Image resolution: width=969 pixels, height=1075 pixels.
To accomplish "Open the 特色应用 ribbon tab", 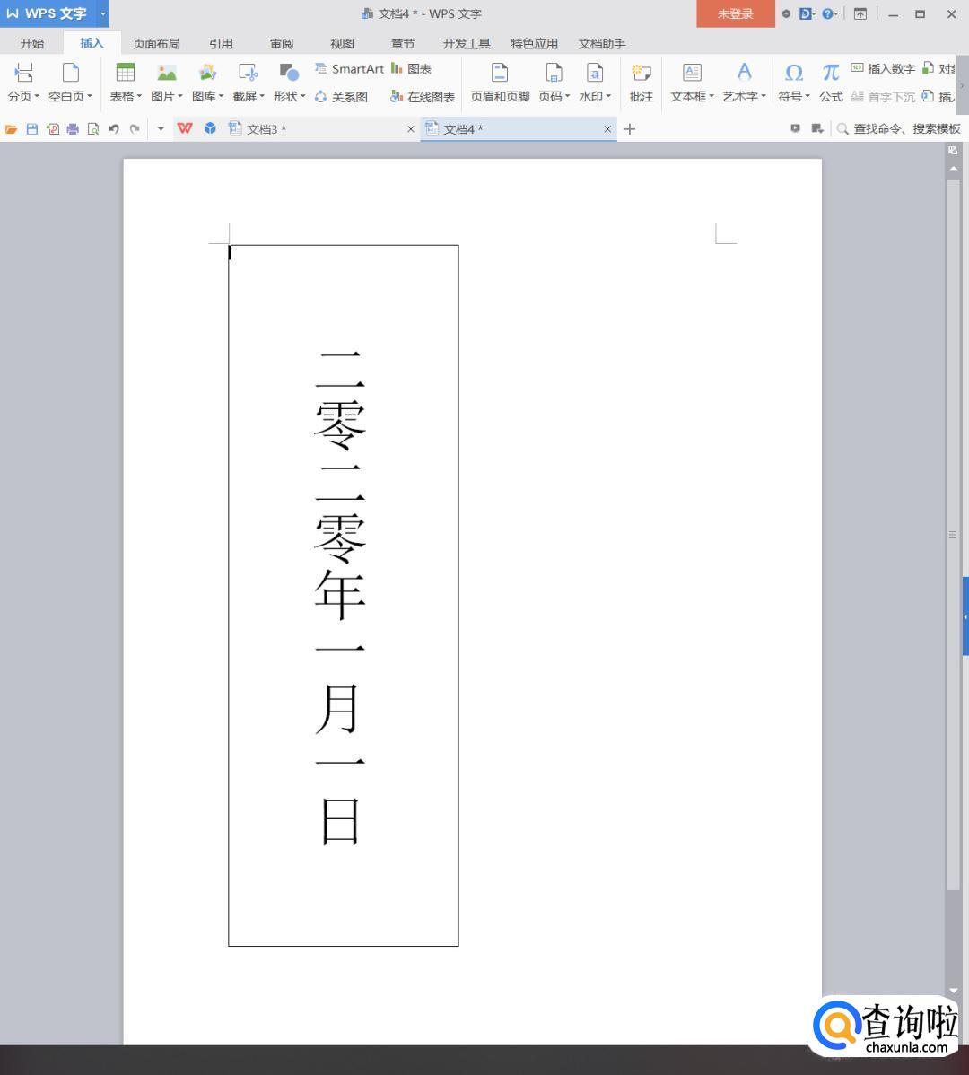I will pos(534,44).
